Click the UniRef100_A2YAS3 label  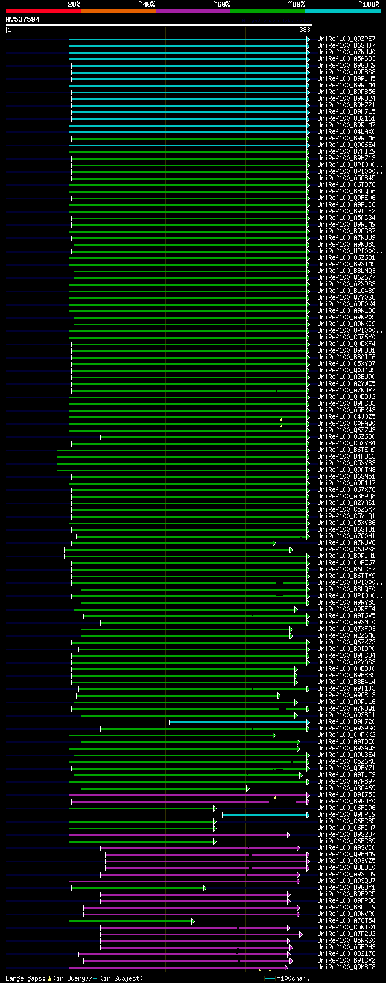pyautogui.click(x=346, y=662)
